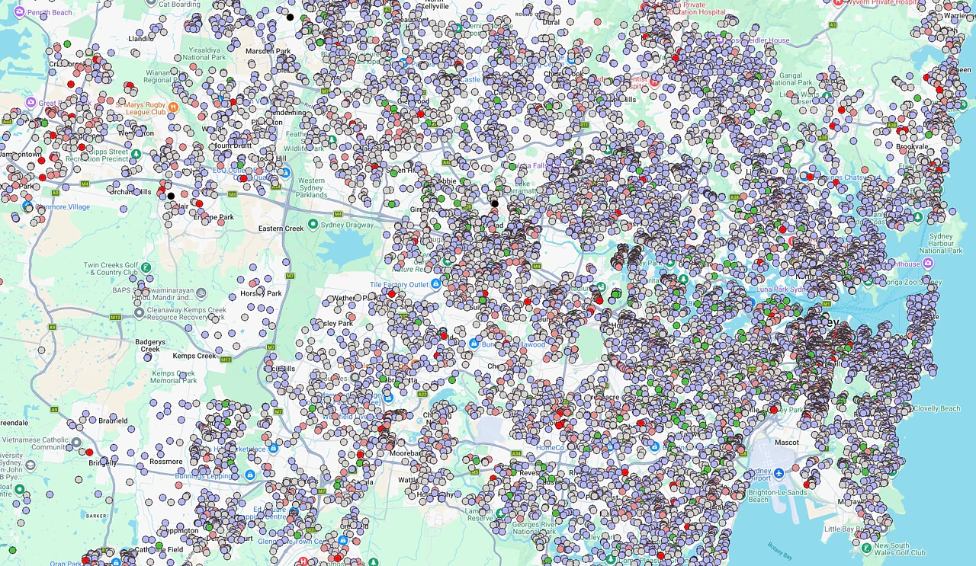Image resolution: width=976 pixels, height=566 pixels.
Task: Select the Badgerys Creek label
Action: [151, 346]
